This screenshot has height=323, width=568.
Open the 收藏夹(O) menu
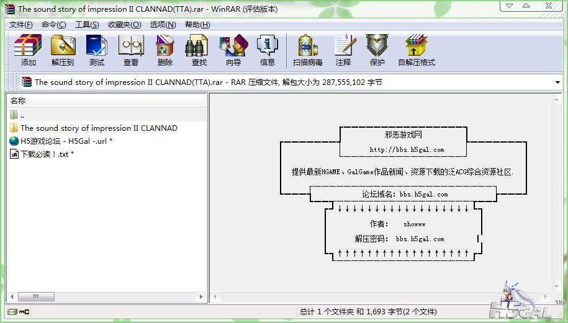[125, 25]
